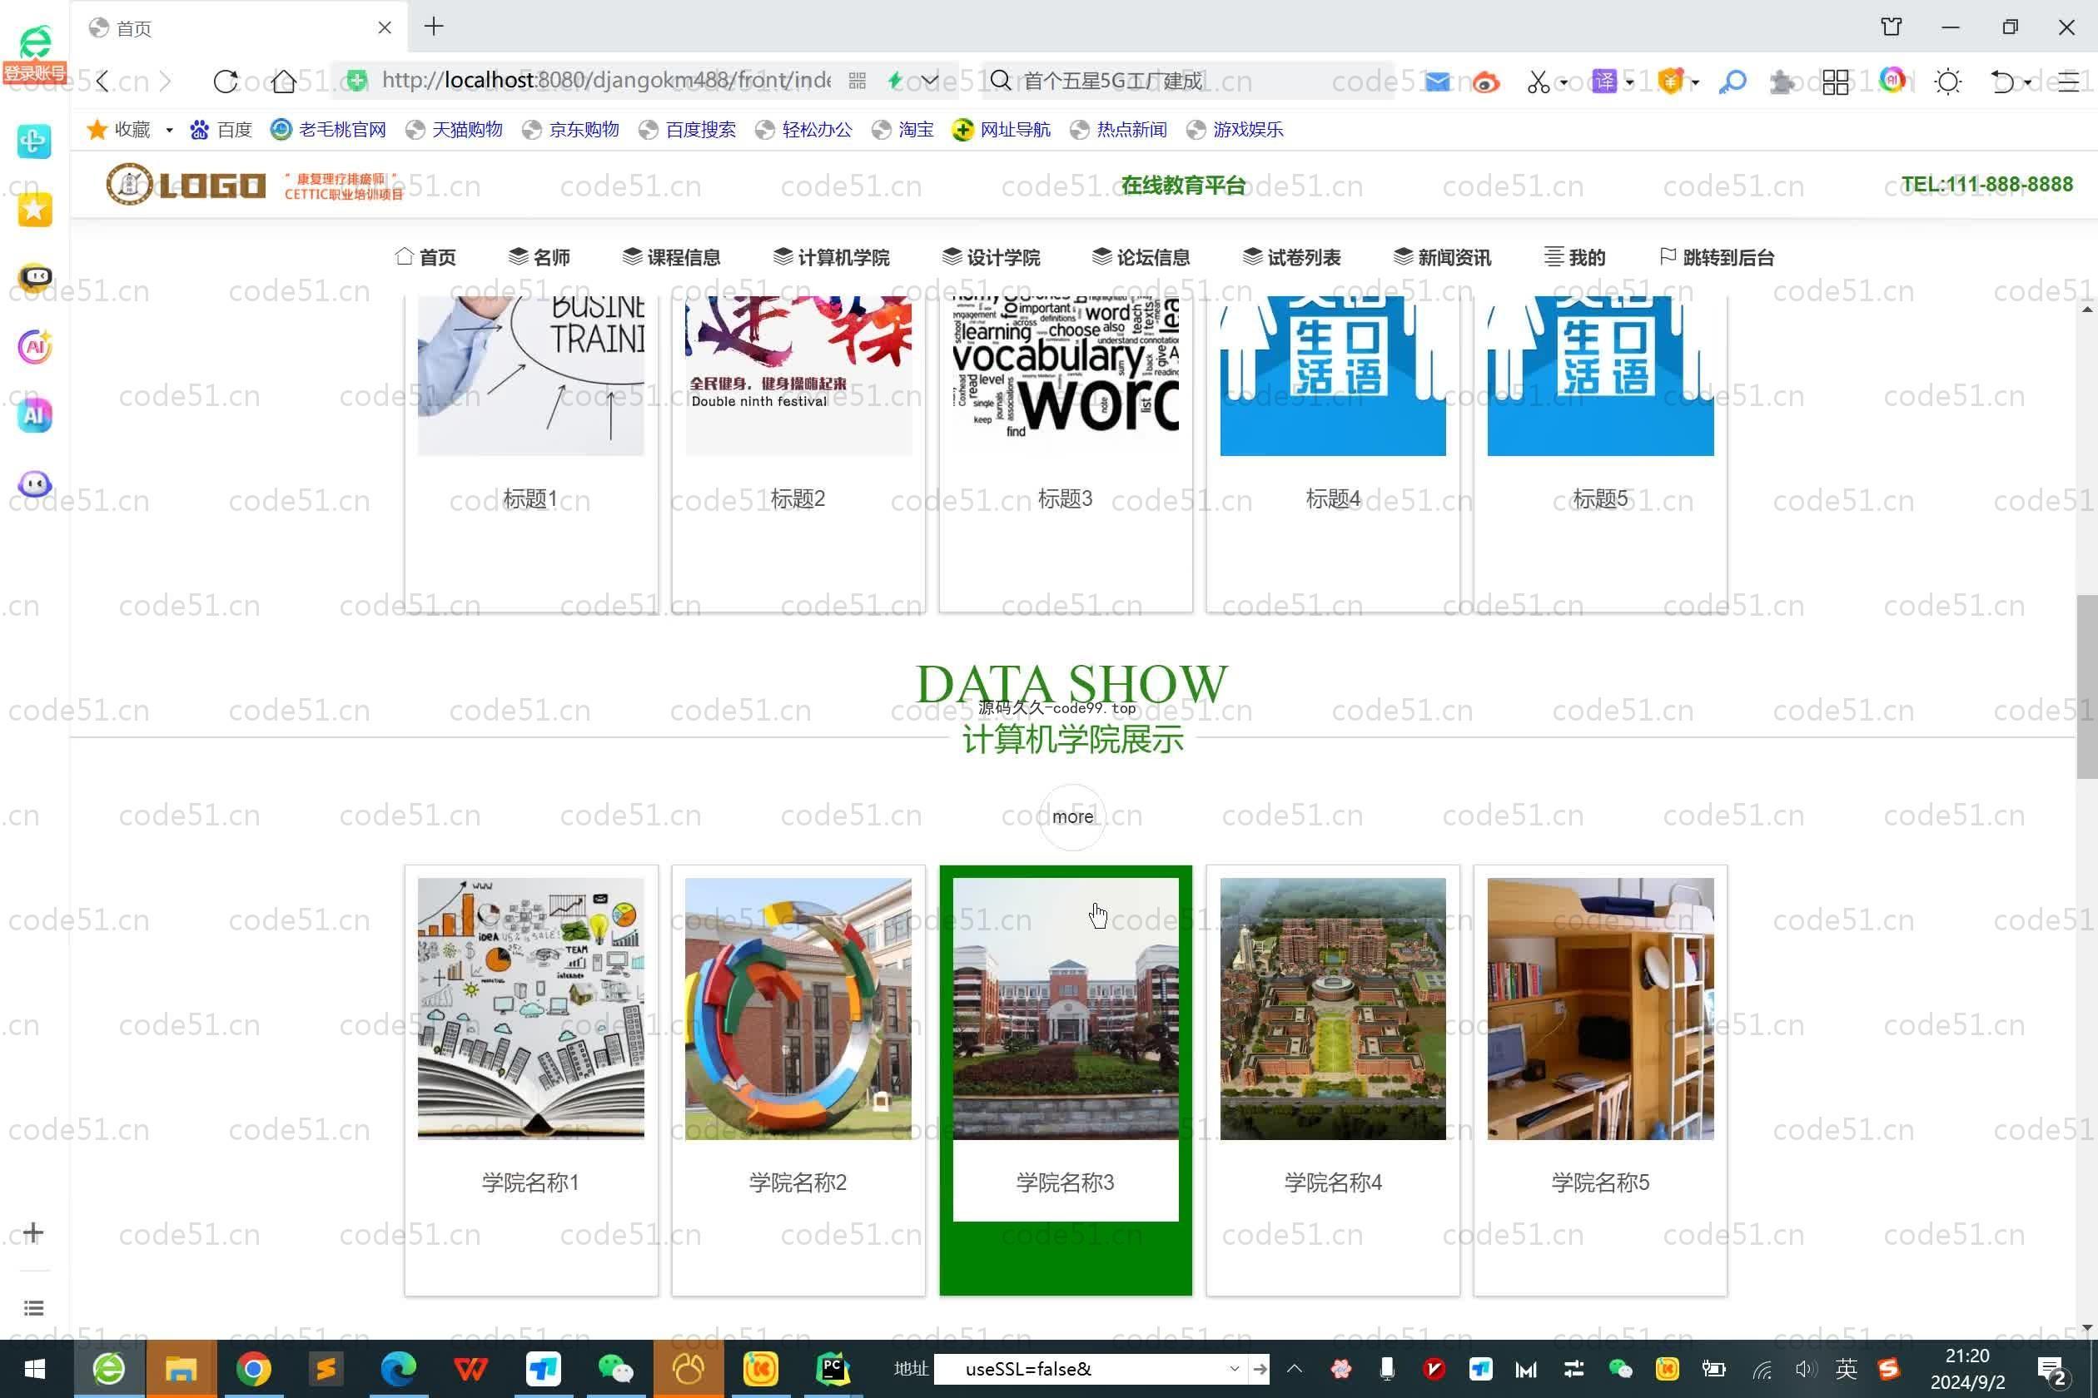This screenshot has width=2098, height=1398.
Task: Open WeChat from the taskbar
Action: tap(615, 1369)
